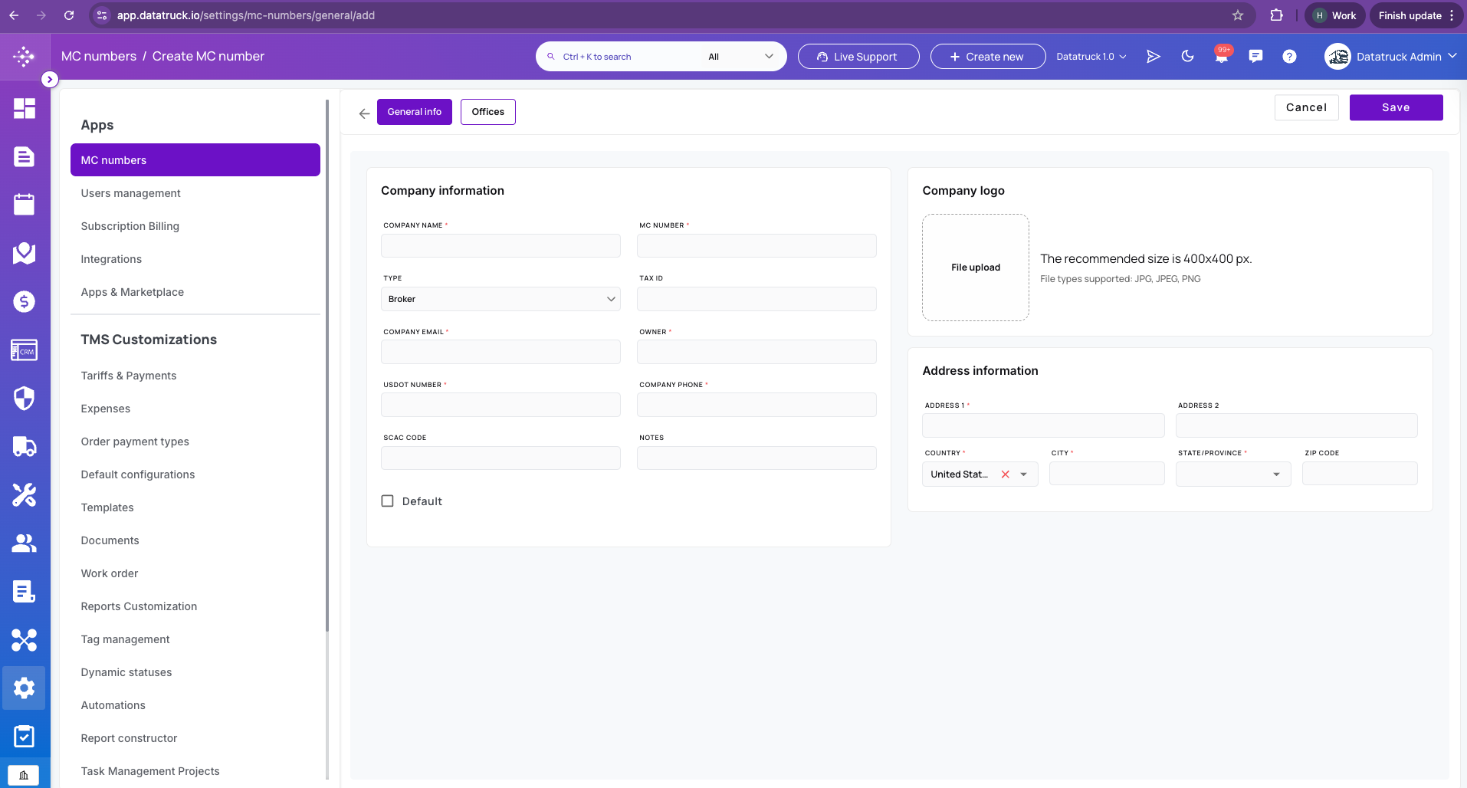Bookmark this page with star icon

(x=1238, y=15)
